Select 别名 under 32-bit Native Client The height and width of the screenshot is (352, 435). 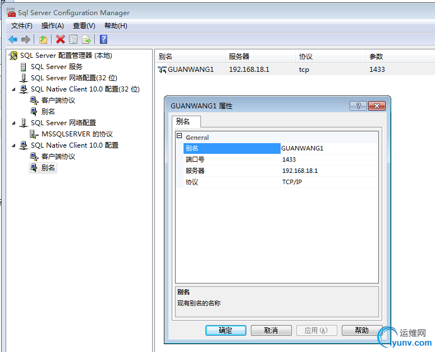48,112
